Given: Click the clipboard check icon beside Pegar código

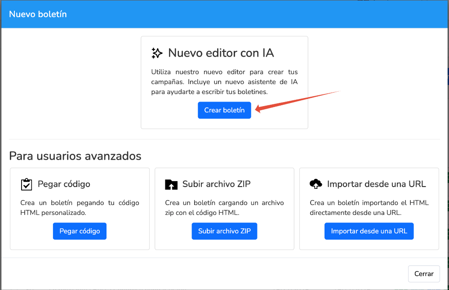Looking at the screenshot, I should point(27,184).
